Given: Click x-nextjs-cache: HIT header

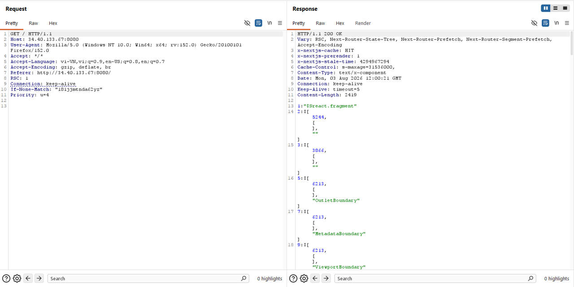Looking at the screenshot, I should click(326, 51).
